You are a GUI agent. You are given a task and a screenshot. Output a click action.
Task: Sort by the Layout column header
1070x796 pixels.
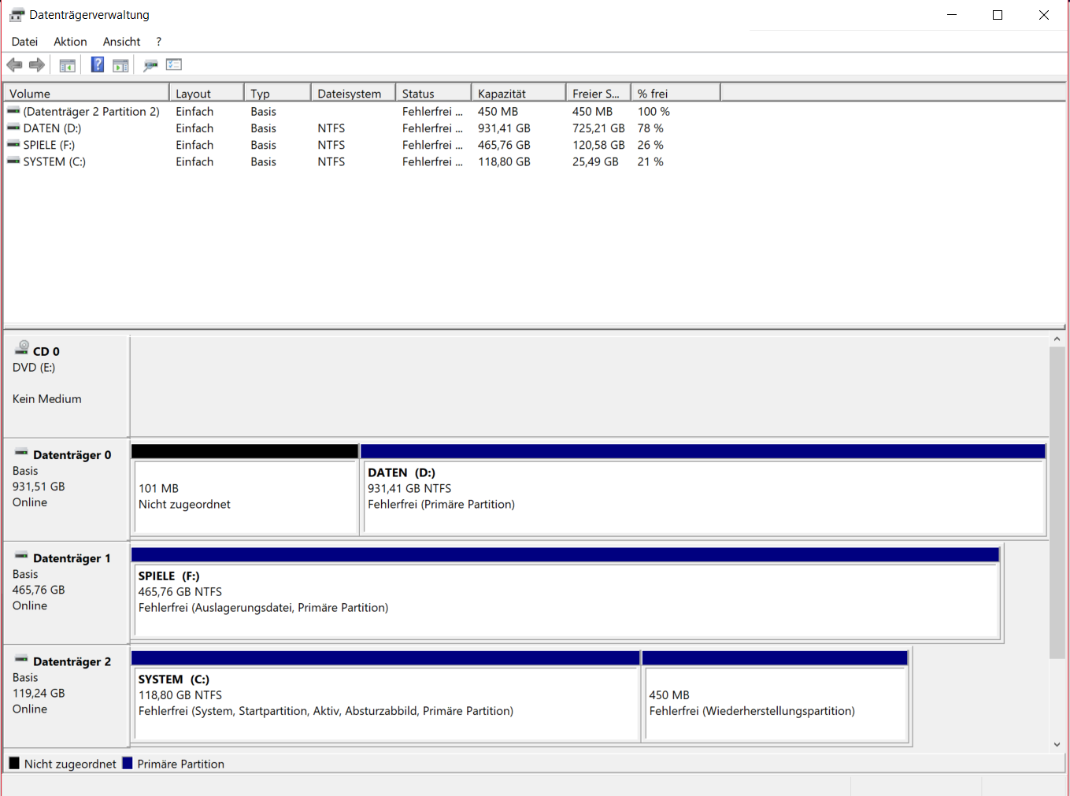click(207, 93)
